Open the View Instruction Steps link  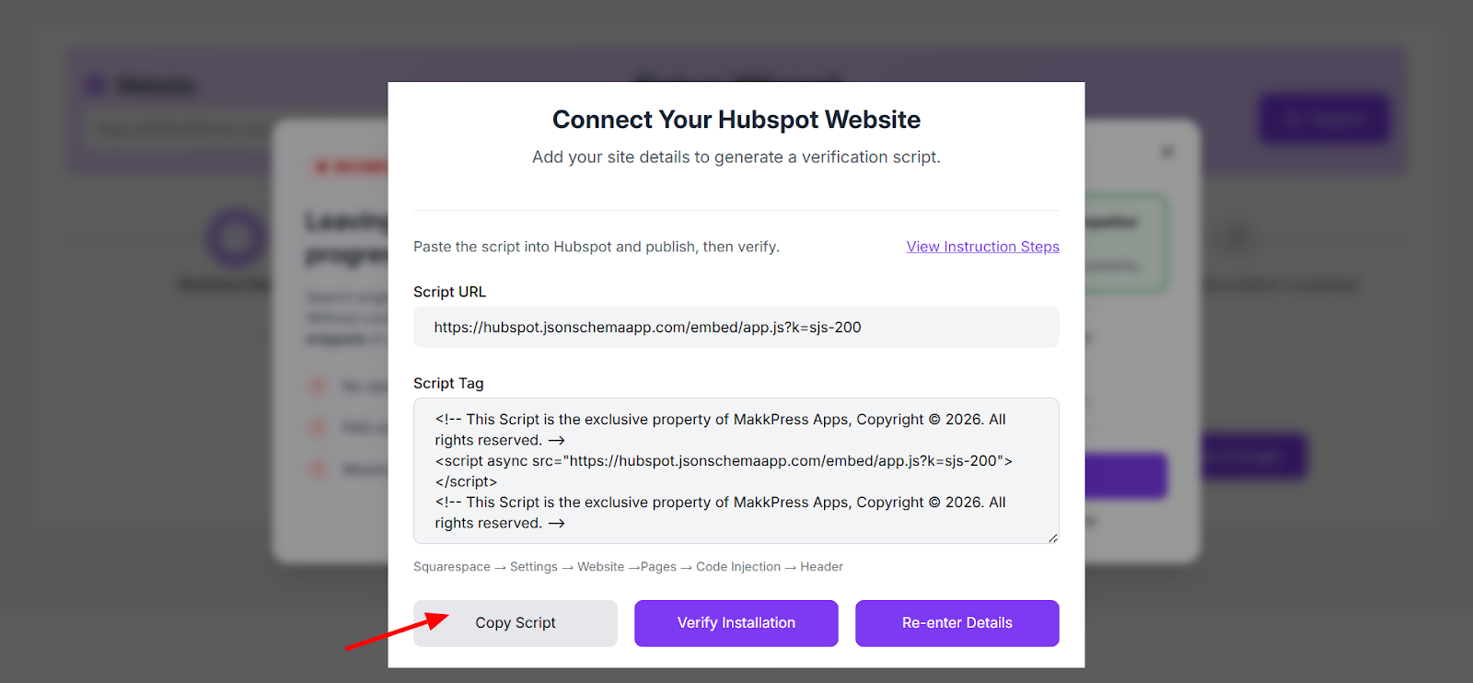click(x=982, y=247)
